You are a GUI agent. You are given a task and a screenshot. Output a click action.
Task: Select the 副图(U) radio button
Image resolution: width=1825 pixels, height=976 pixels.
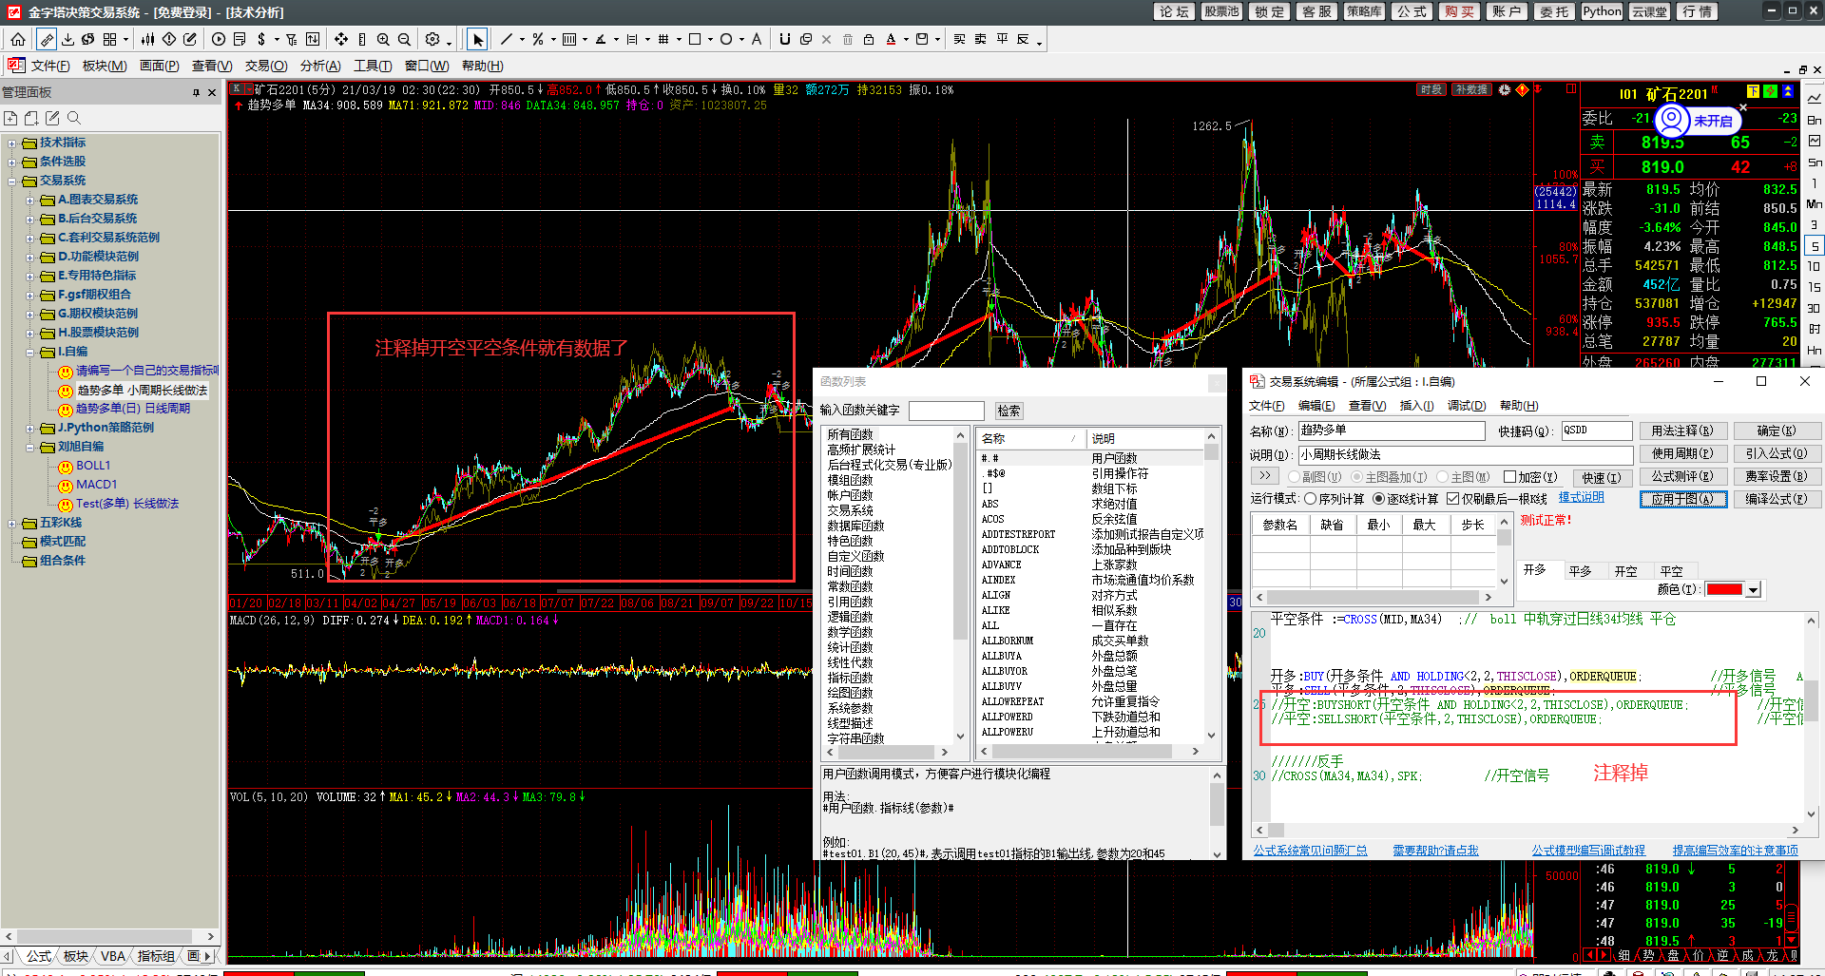pyautogui.click(x=1294, y=477)
